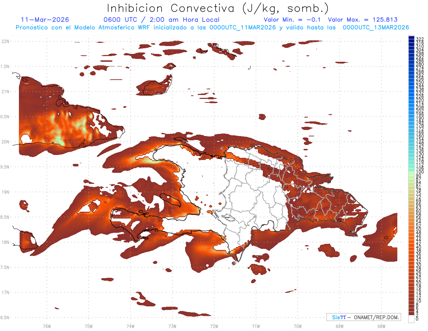Click the 73W longitude label
Viewport: 428px width, 331px height.
[172, 326]
